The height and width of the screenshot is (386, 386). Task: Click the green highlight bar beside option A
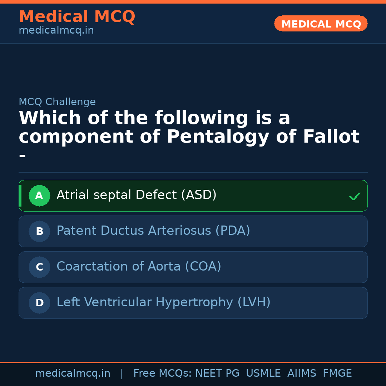point(20,196)
